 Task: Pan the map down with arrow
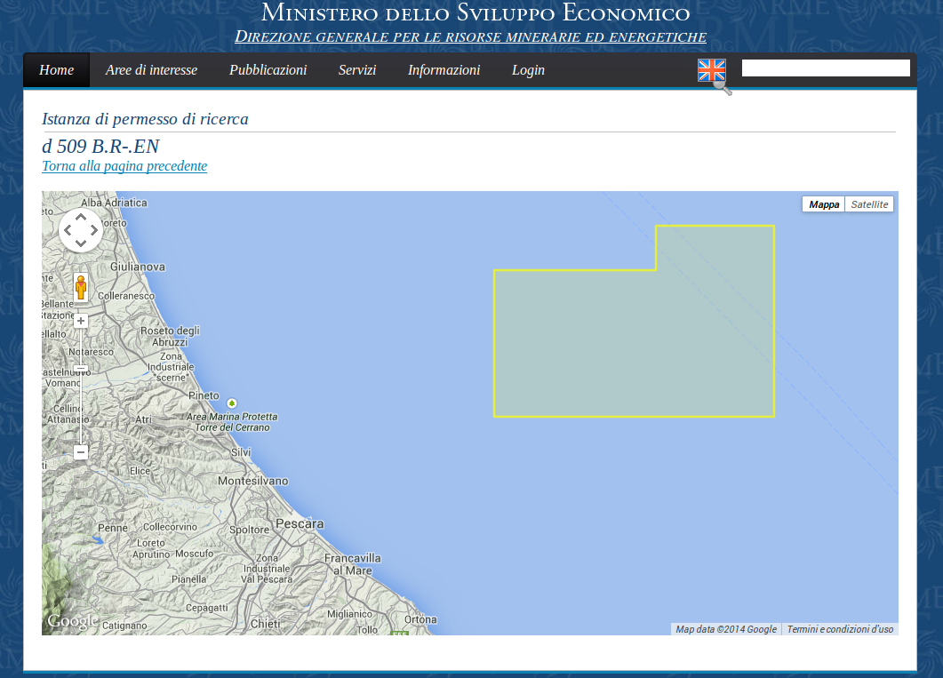tap(81, 243)
